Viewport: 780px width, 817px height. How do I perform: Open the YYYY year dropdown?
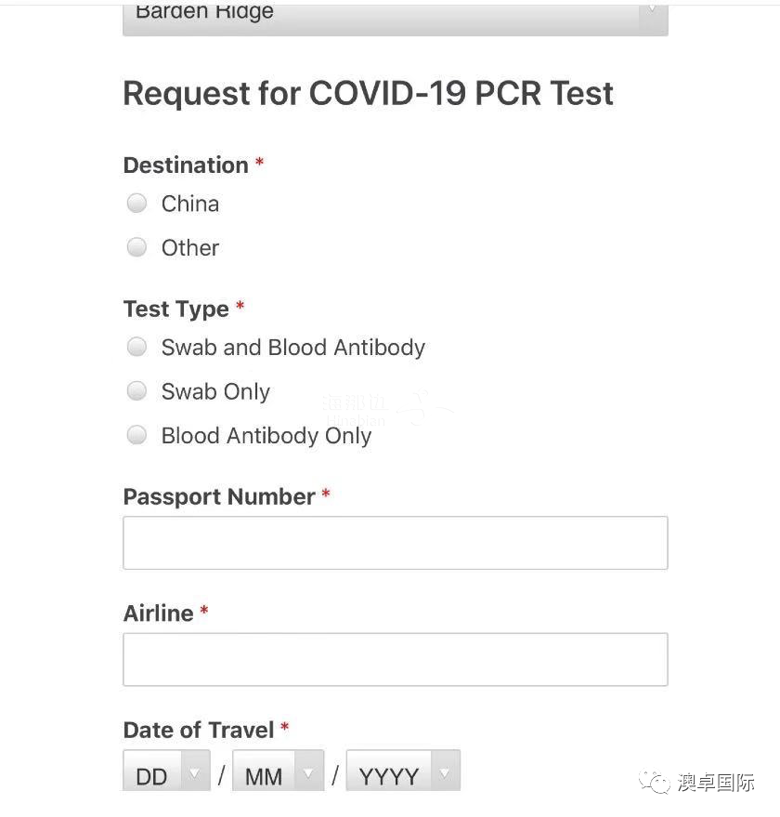(403, 771)
